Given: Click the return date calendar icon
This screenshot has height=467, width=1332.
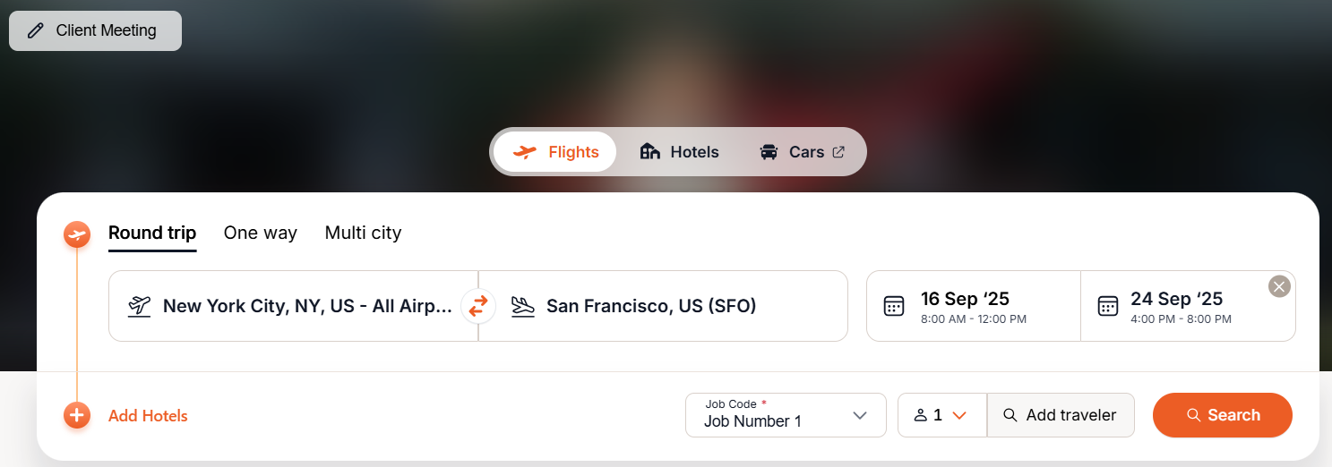Looking at the screenshot, I should click(x=1108, y=306).
